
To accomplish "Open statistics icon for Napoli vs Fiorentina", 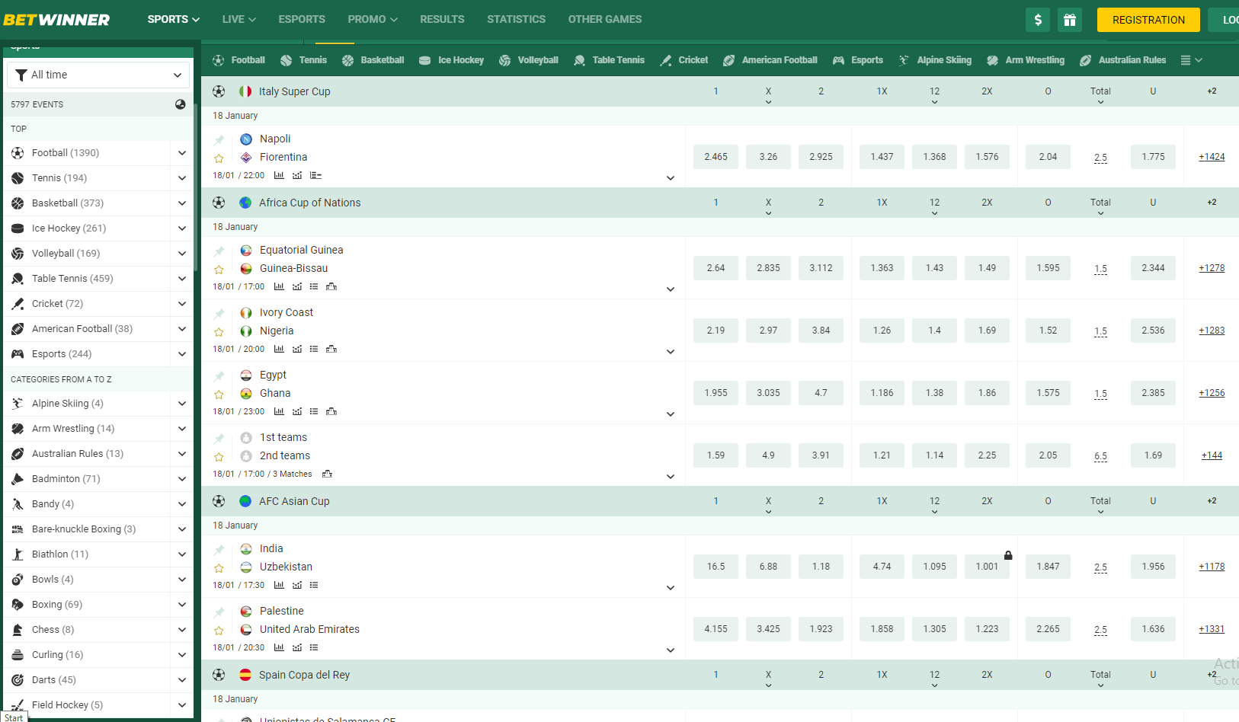I will [279, 175].
